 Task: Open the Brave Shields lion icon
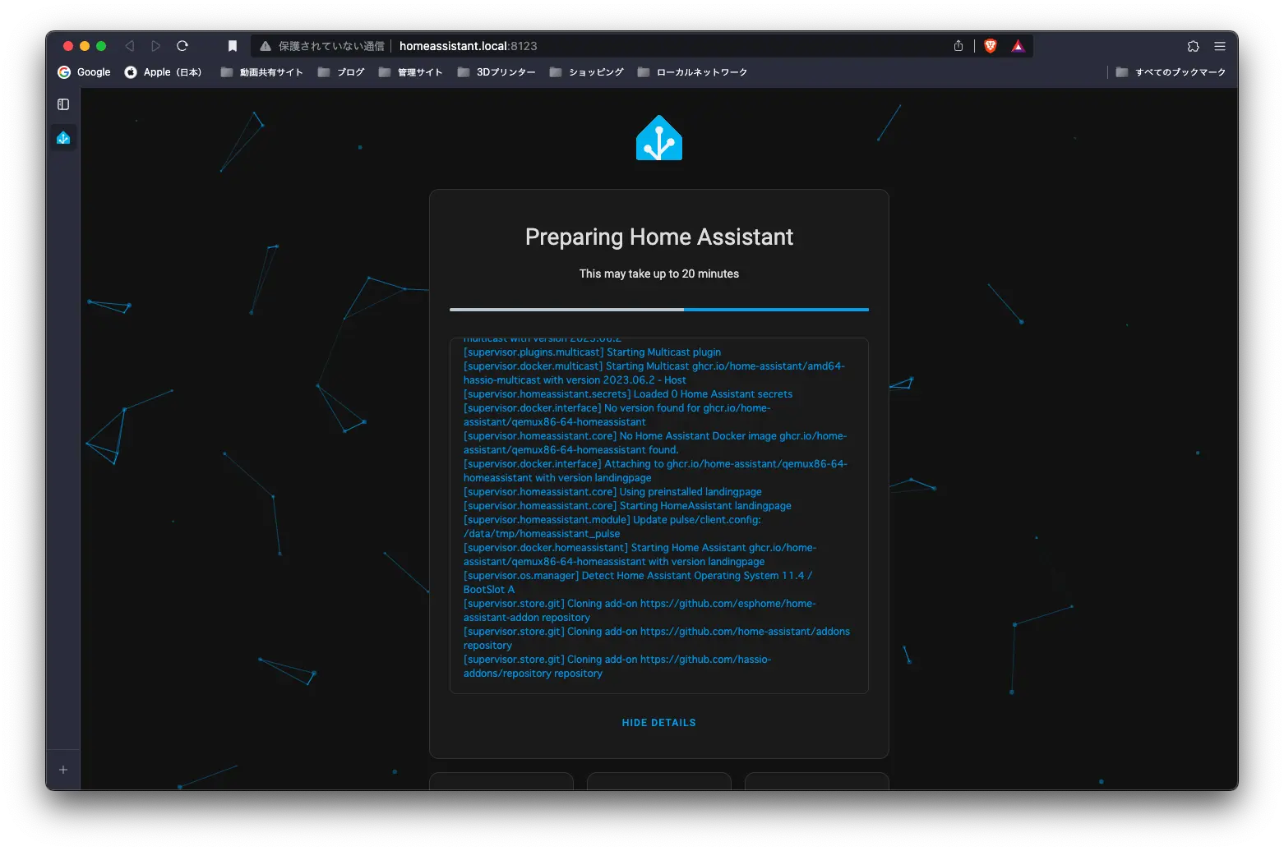pos(991,46)
